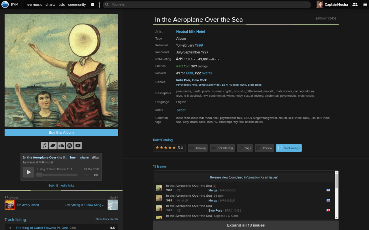Open the Psychedelic Folk genre link
Viewport: 369px width, 230px height.
click(x=187, y=85)
